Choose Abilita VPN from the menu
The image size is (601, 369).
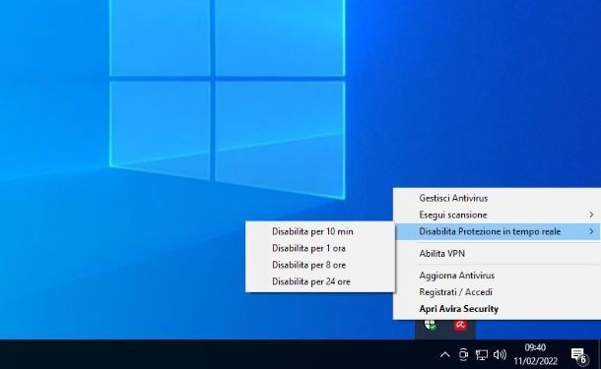pyautogui.click(x=497, y=254)
